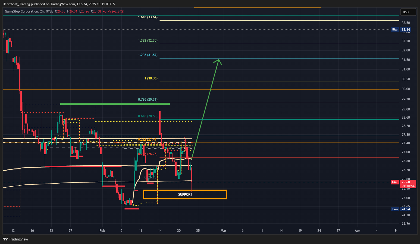Click 29.00 on the price axis
Screen dimensions: 420x244
click(406, 109)
